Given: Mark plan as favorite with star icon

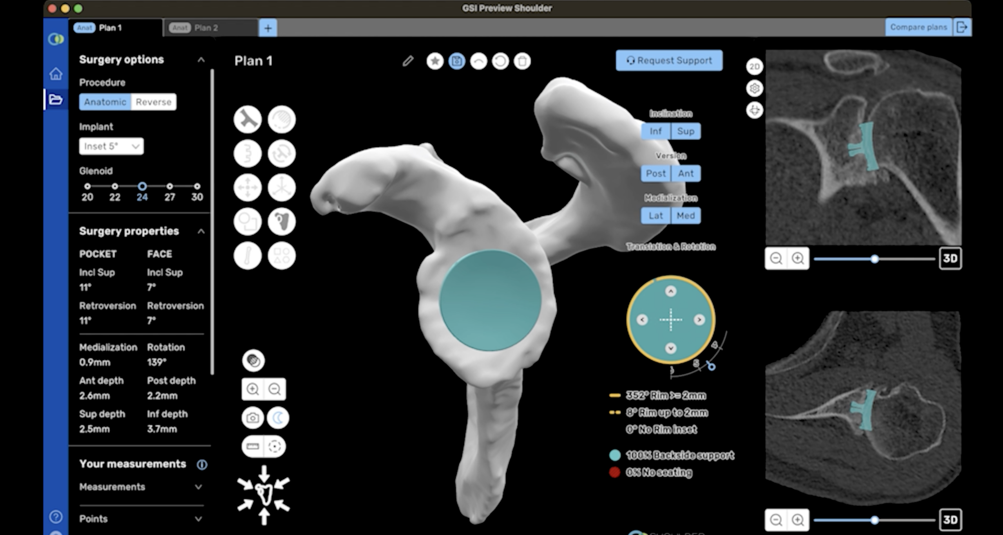Looking at the screenshot, I should (435, 61).
